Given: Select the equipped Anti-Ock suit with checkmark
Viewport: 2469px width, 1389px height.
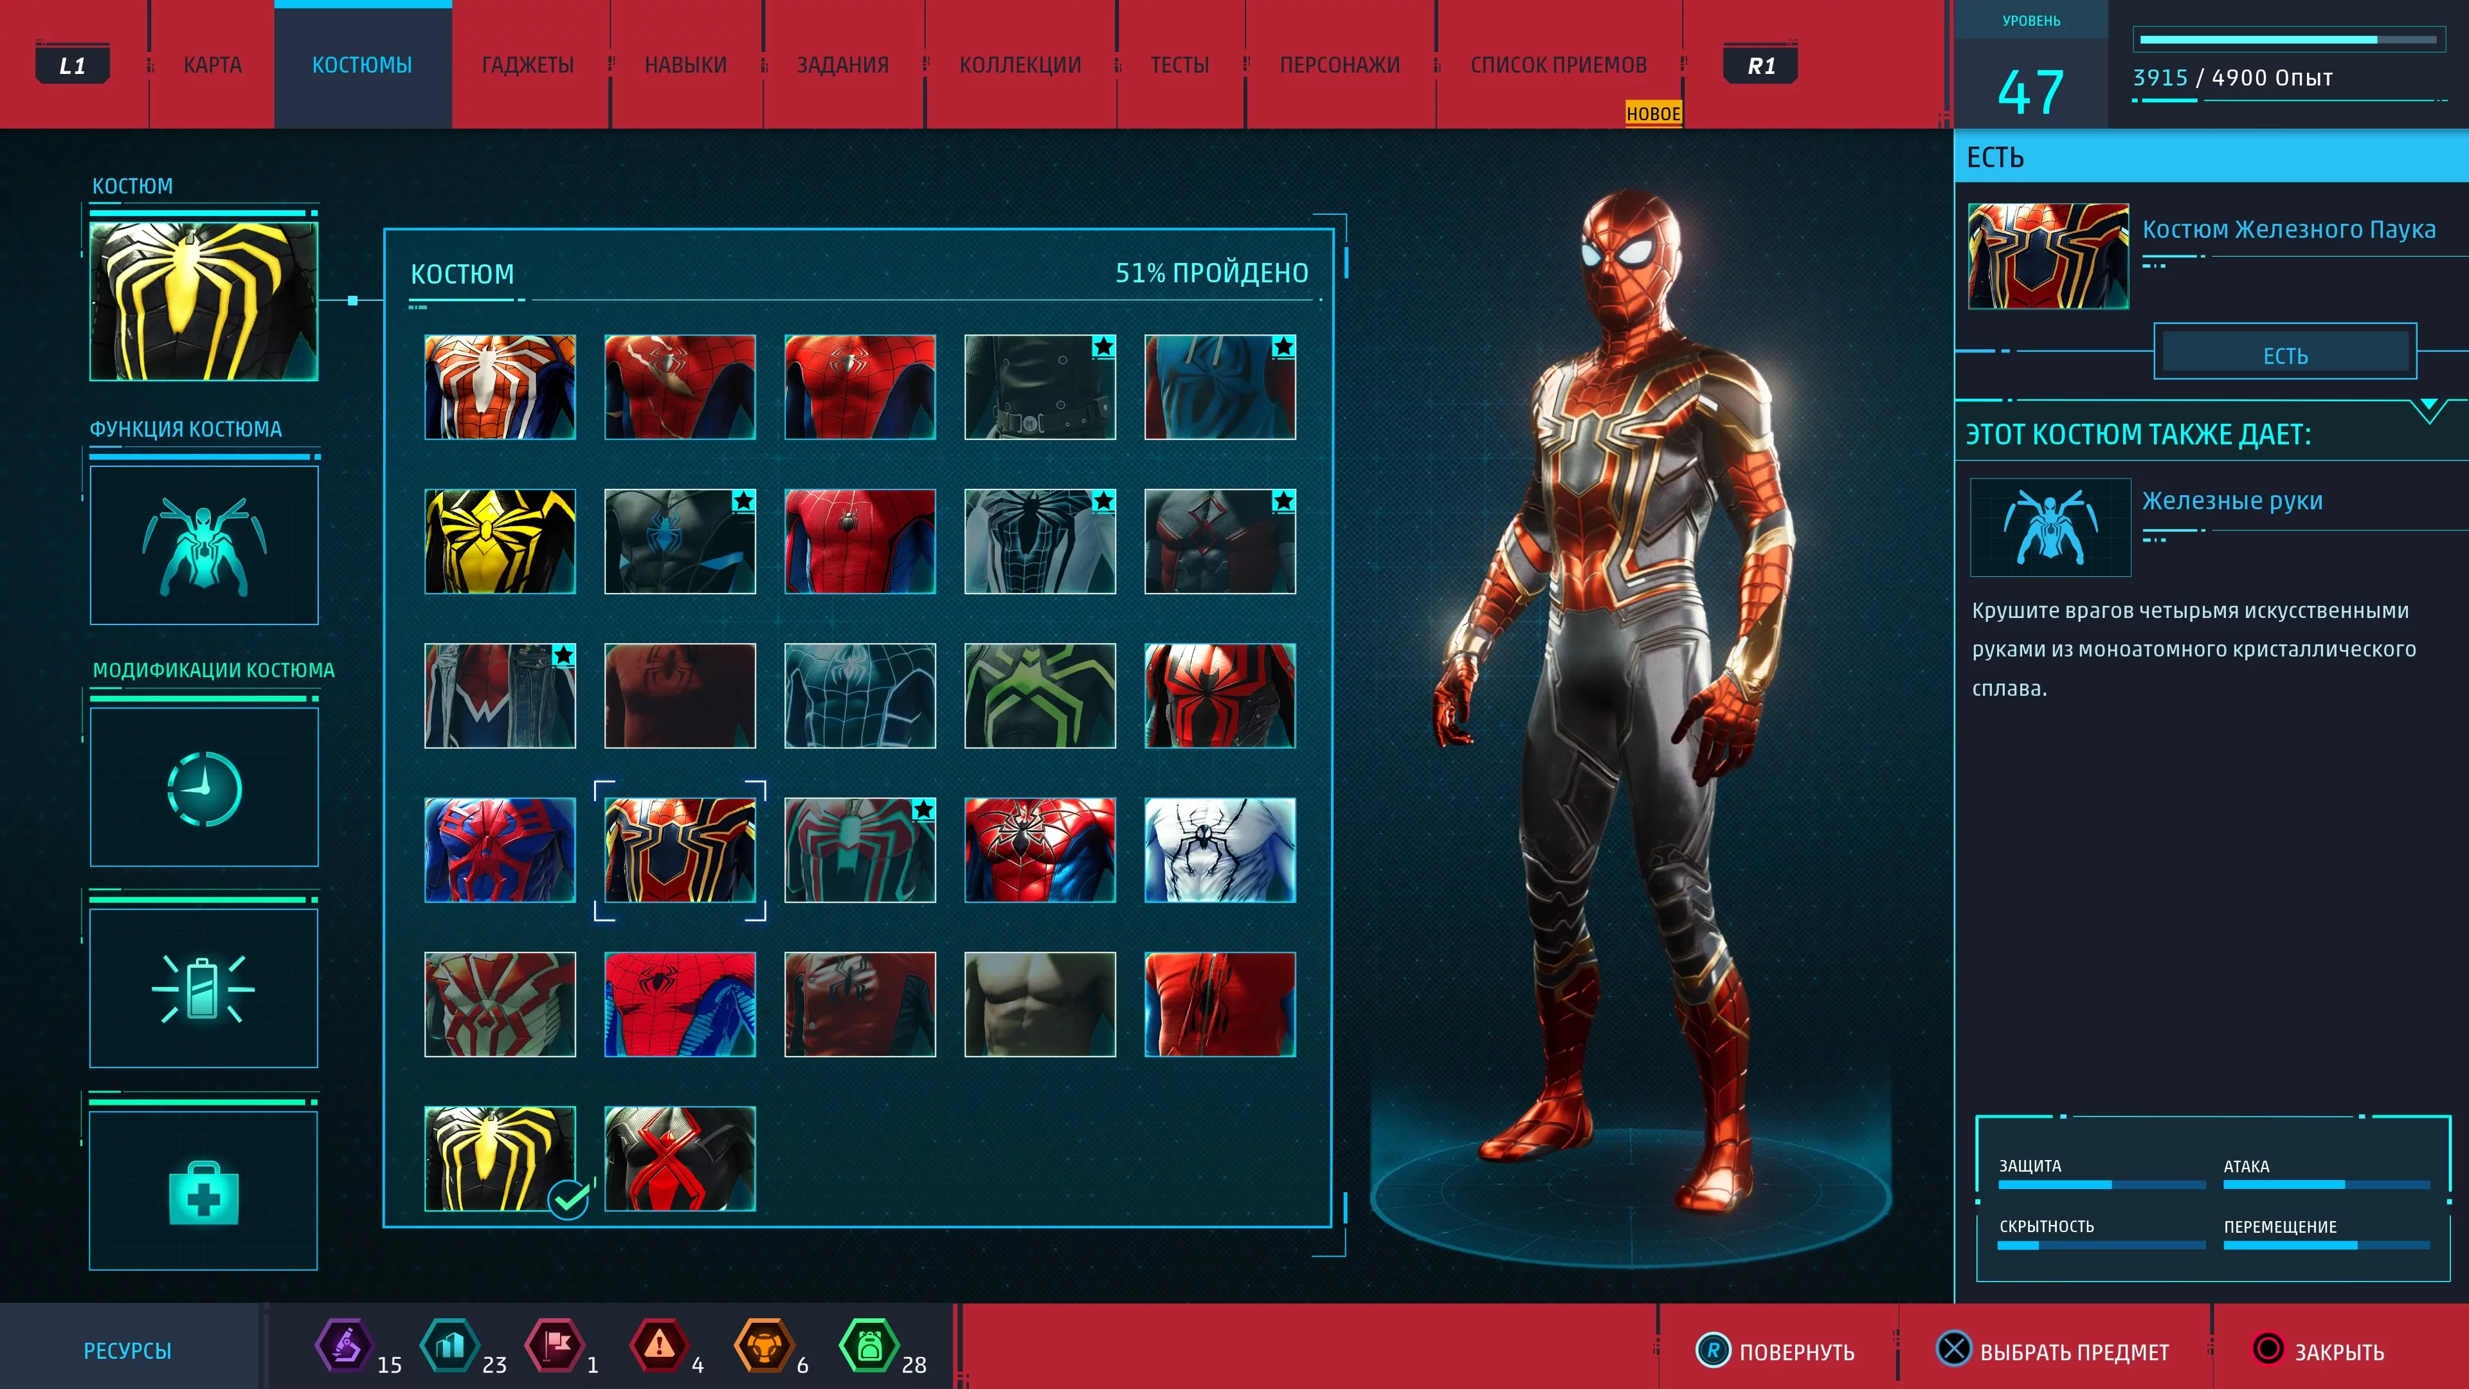Looking at the screenshot, I should tap(500, 1159).
